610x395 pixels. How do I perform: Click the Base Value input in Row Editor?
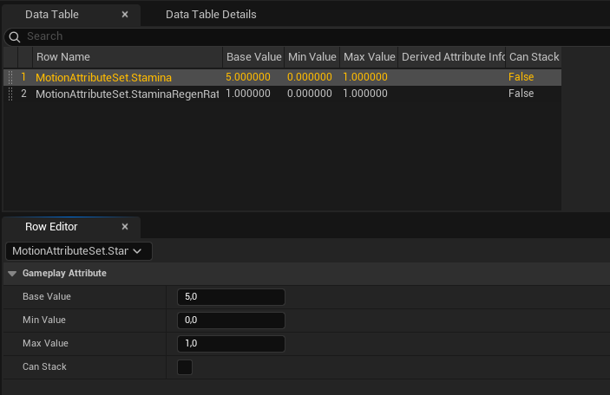[231, 297]
